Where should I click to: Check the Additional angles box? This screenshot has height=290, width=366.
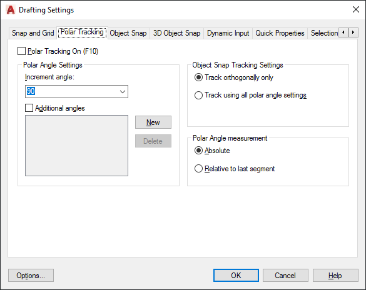pyautogui.click(x=29, y=108)
